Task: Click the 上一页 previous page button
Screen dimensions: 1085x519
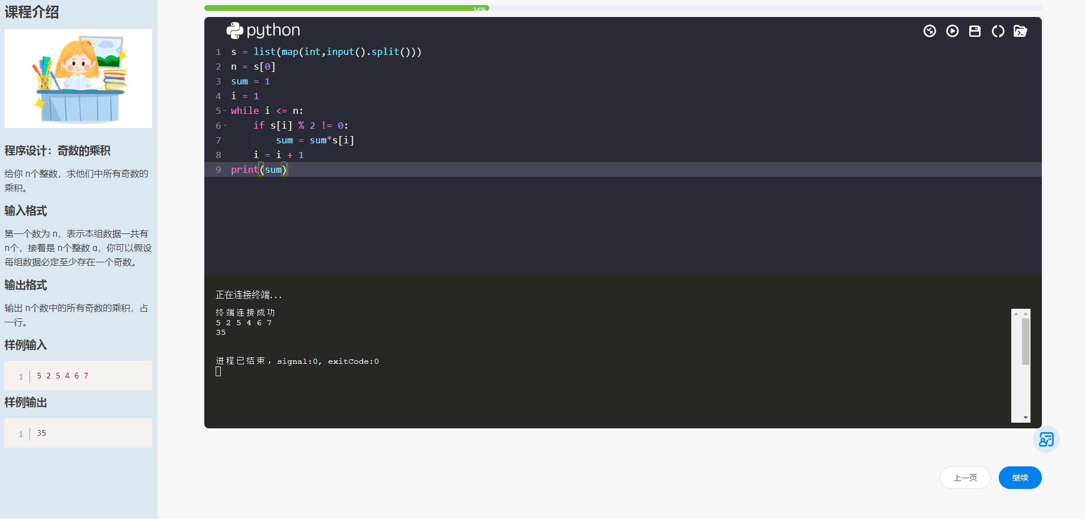Action: point(965,478)
